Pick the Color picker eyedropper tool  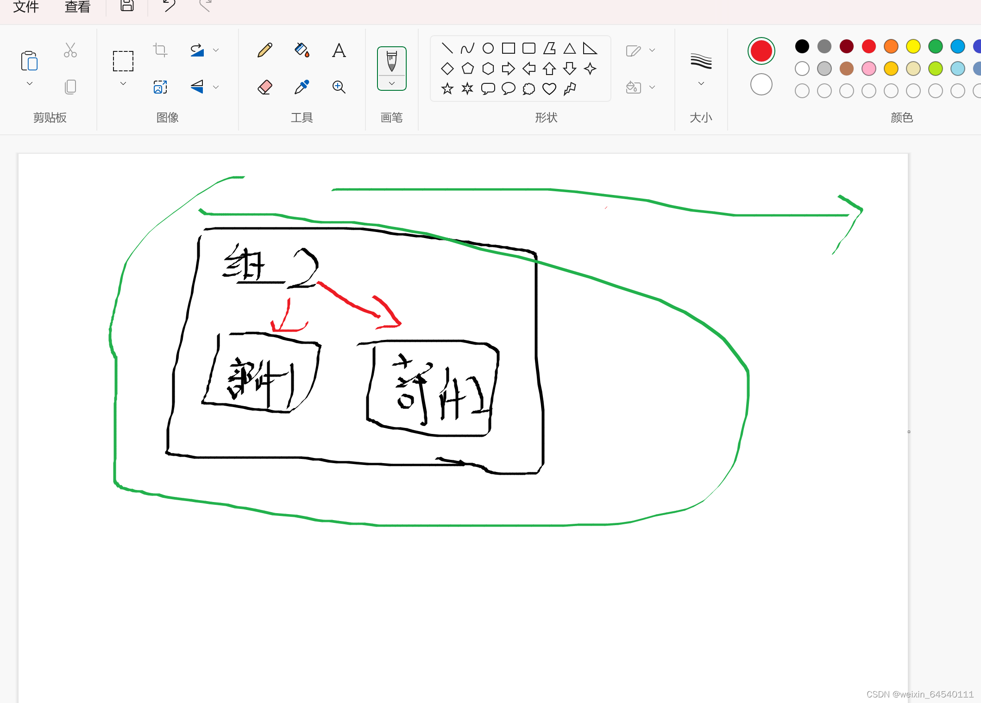click(302, 87)
